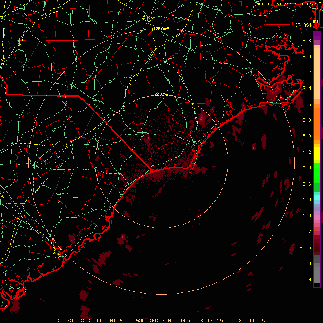Click the 5.0 value on the color scale
Screen dimensions: 323x323
pos(307,136)
